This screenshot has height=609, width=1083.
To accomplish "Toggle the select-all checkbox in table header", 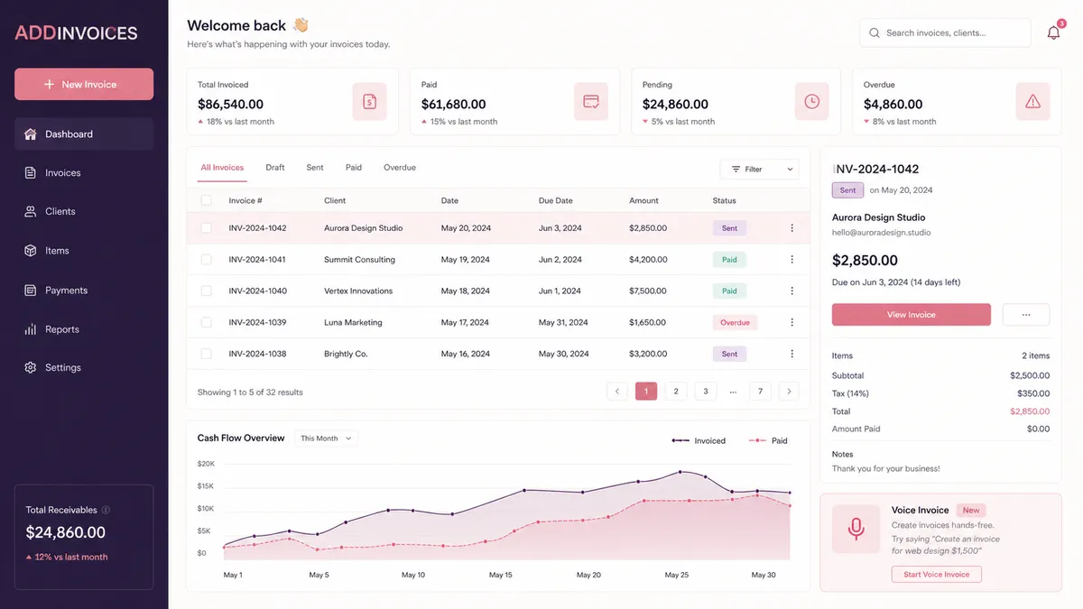I will pos(206,200).
